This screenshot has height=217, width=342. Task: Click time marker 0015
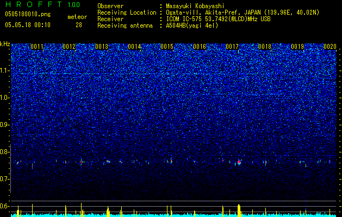(x=167, y=47)
